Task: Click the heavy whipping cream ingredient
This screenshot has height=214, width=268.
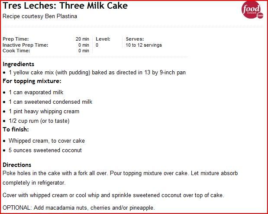Action: (44, 111)
